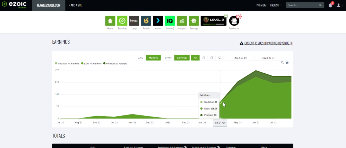The image size is (346, 148).
Task: Toggle Premium Ad Partners legend series
Action: click(x=115, y=64)
